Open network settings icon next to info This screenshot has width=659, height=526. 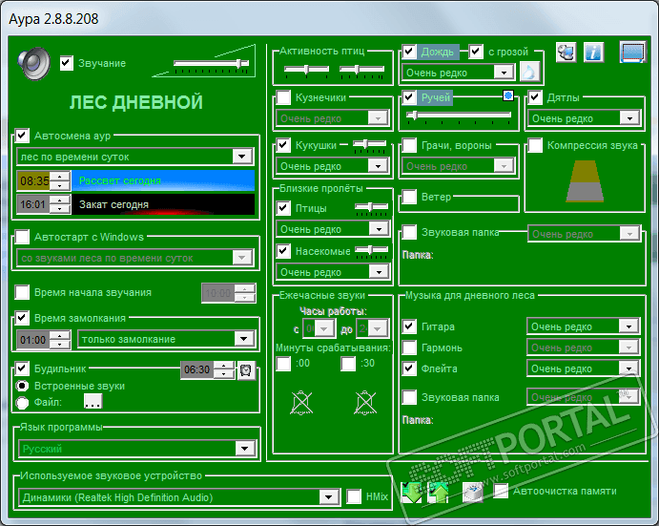(x=566, y=53)
